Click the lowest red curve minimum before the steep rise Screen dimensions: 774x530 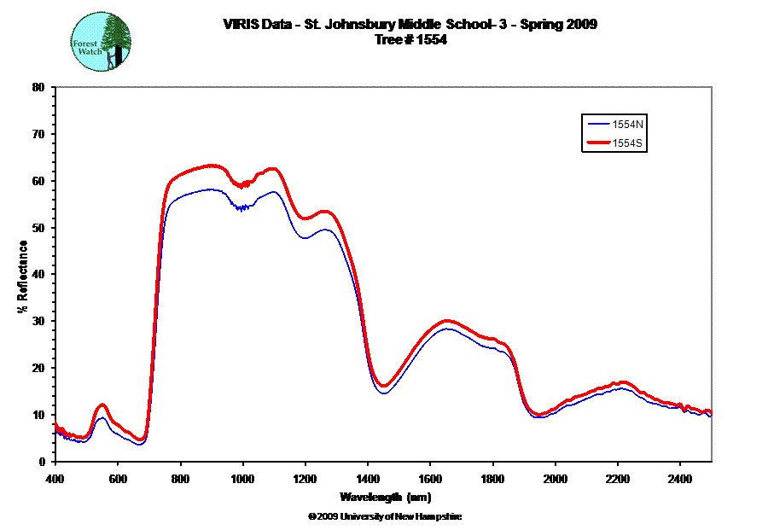(141, 440)
